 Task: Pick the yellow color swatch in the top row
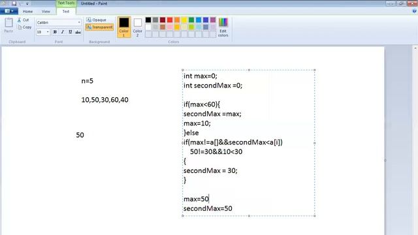tap(184, 20)
